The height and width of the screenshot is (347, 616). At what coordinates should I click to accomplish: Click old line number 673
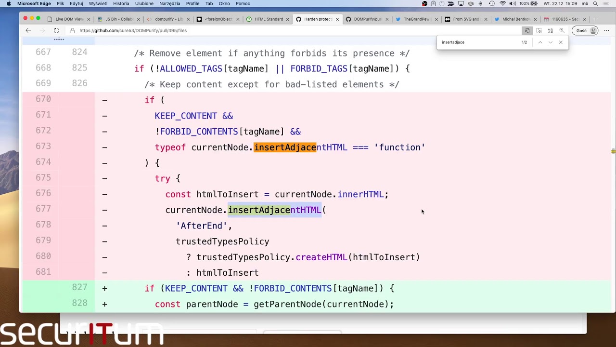[43, 146]
